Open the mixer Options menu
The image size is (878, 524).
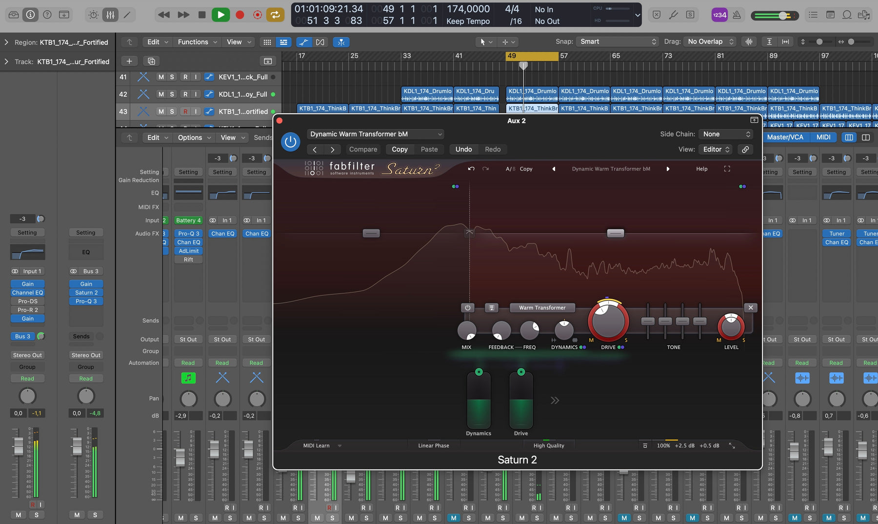pyautogui.click(x=194, y=137)
